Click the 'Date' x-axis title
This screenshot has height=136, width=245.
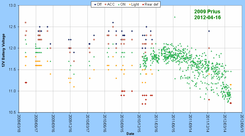click(130, 134)
